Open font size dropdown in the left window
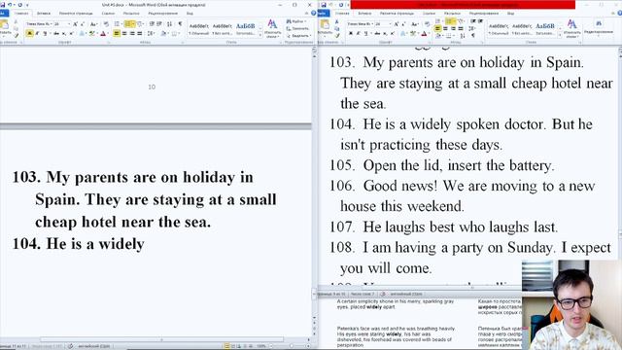The image size is (622, 350). 69,24
